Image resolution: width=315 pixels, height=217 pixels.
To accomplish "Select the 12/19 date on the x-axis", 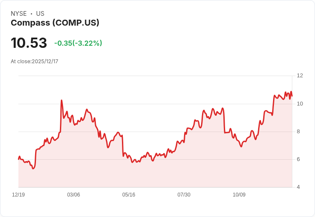I will pyautogui.click(x=18, y=195).
